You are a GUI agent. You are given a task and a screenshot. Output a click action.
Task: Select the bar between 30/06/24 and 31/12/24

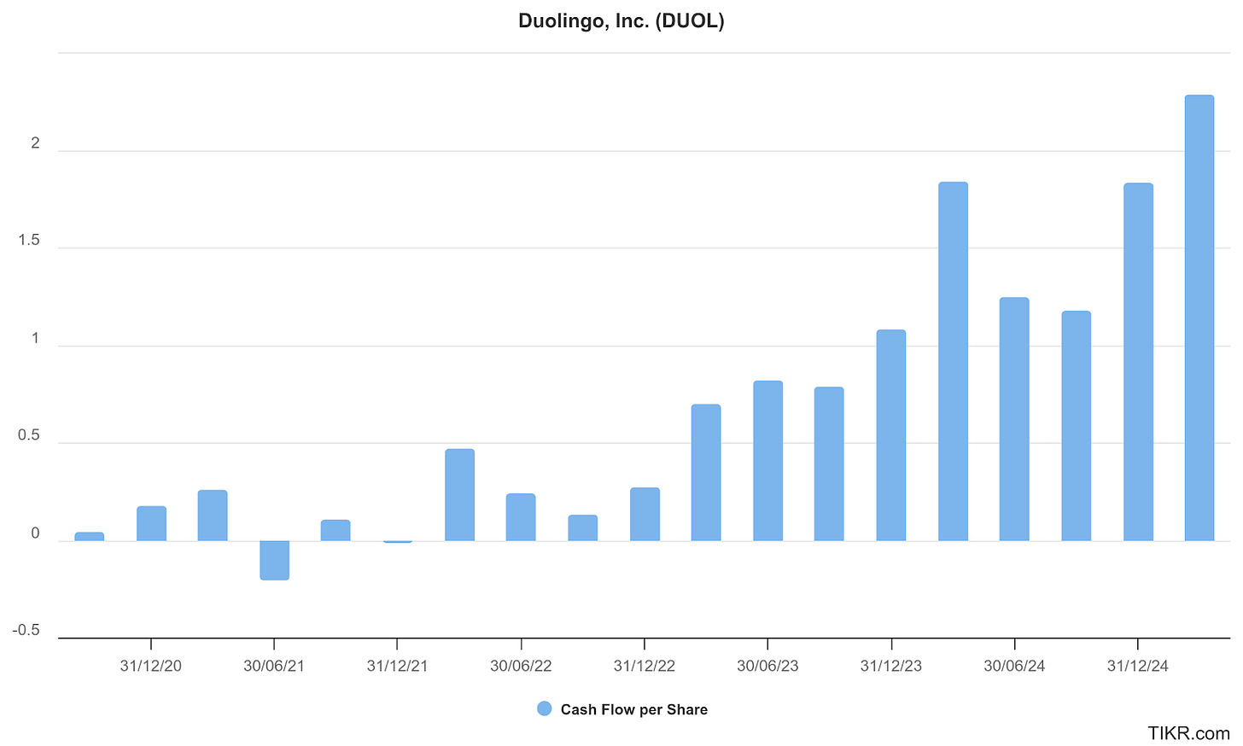coord(1076,426)
